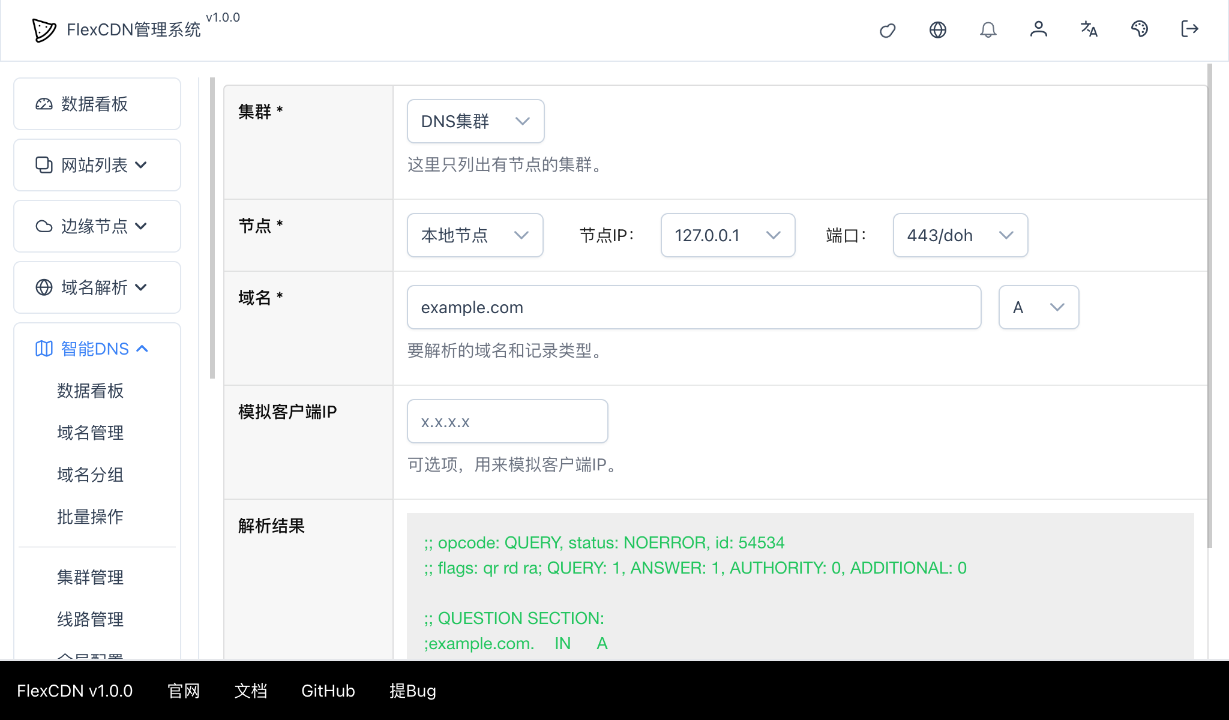Open the 本地节点 node dropdown
The image size is (1229, 720).
pos(475,235)
